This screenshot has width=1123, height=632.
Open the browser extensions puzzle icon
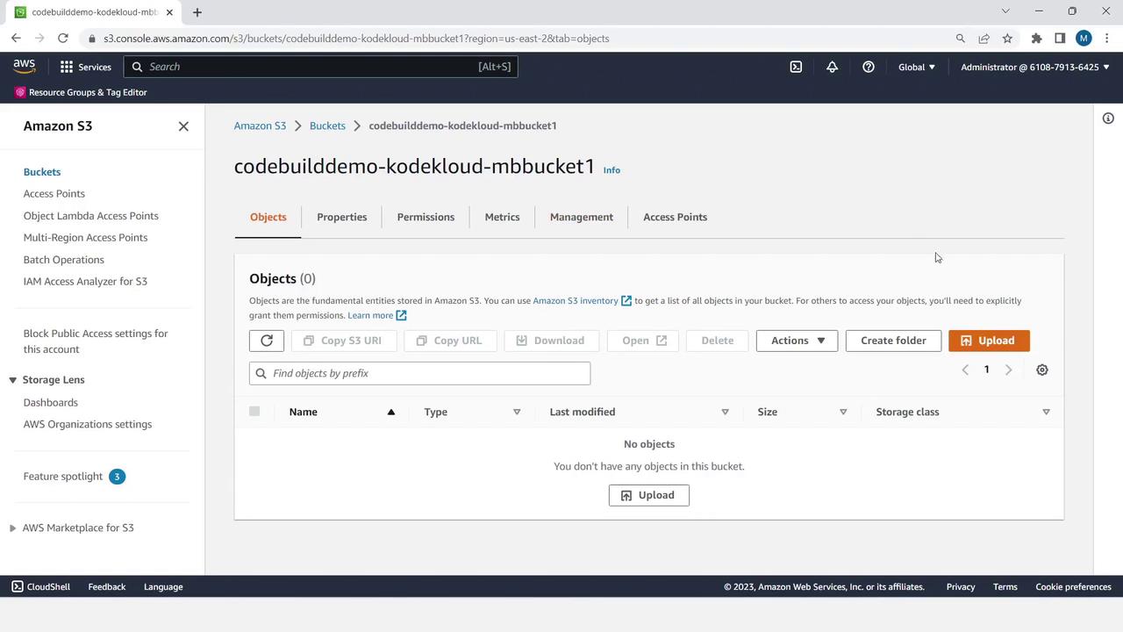point(1036,39)
